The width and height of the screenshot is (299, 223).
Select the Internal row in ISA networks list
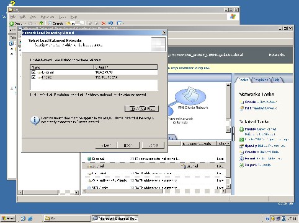[154, 166]
